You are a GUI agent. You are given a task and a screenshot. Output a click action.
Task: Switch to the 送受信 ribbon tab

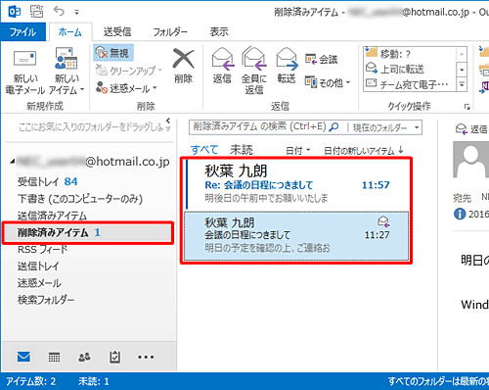pos(117,32)
